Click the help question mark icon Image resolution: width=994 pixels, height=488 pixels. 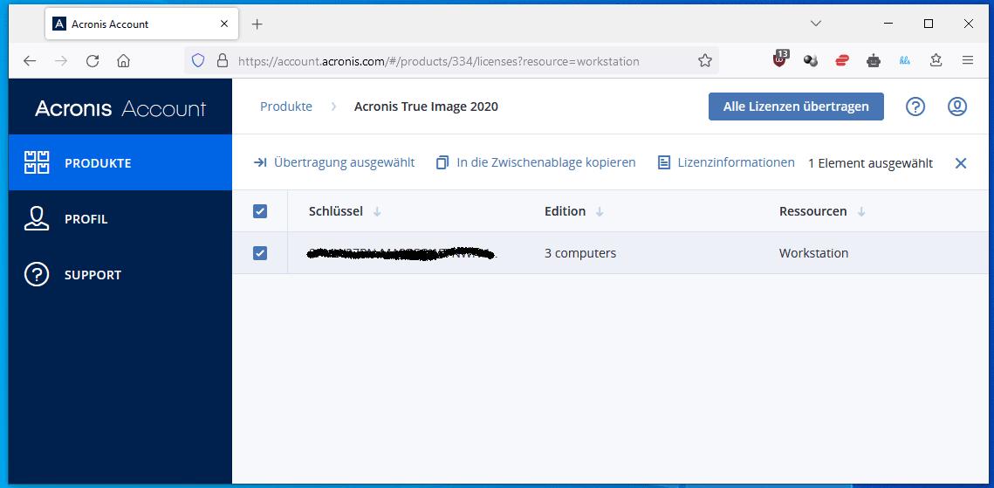(915, 107)
